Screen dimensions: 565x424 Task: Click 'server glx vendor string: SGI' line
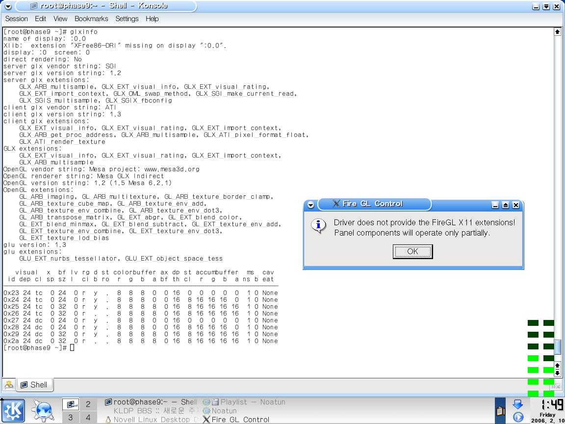click(x=60, y=66)
